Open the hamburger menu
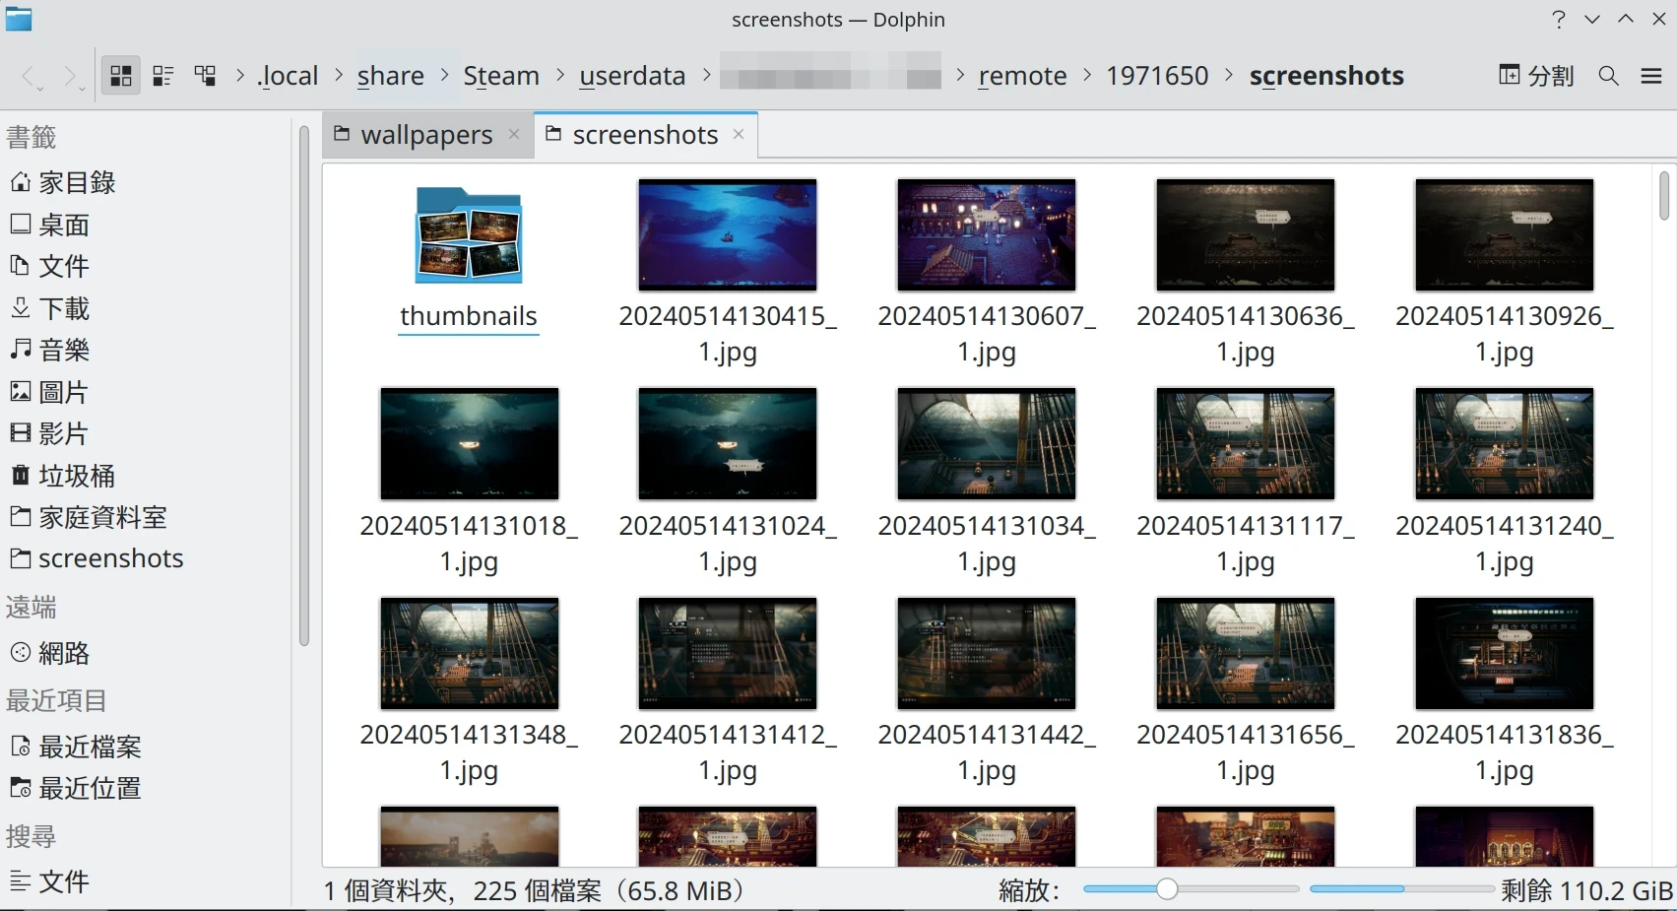This screenshot has height=911, width=1677. 1651,76
